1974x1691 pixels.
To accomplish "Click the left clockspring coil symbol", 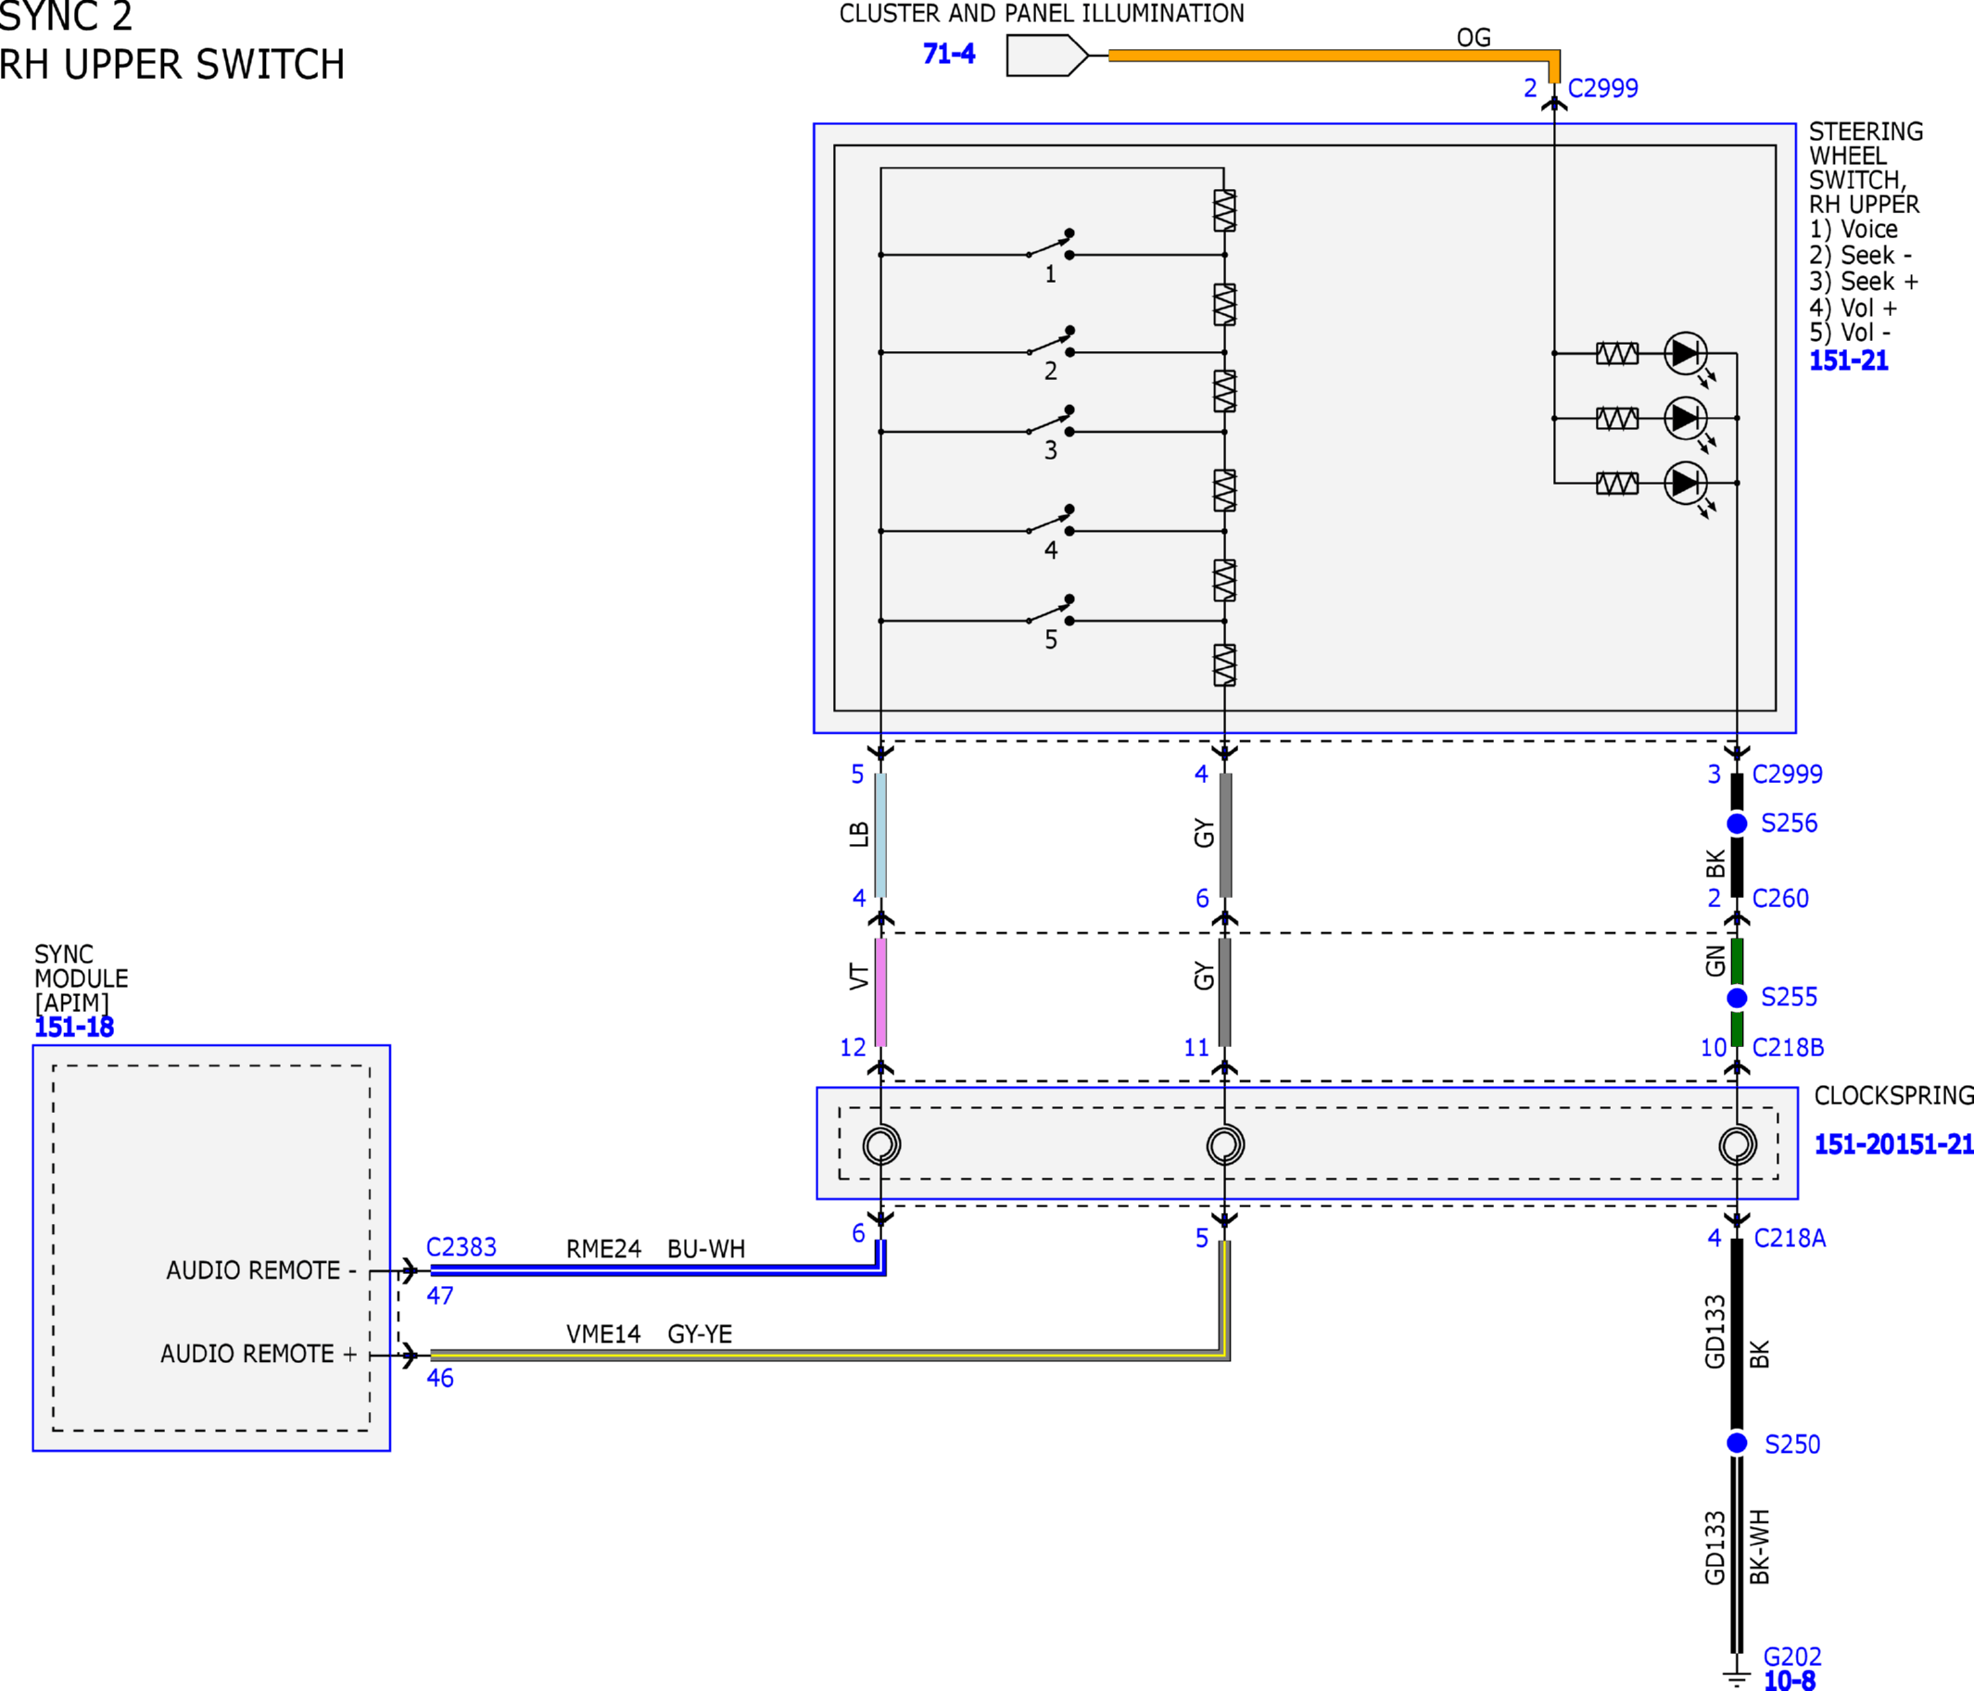I will [x=881, y=1144].
